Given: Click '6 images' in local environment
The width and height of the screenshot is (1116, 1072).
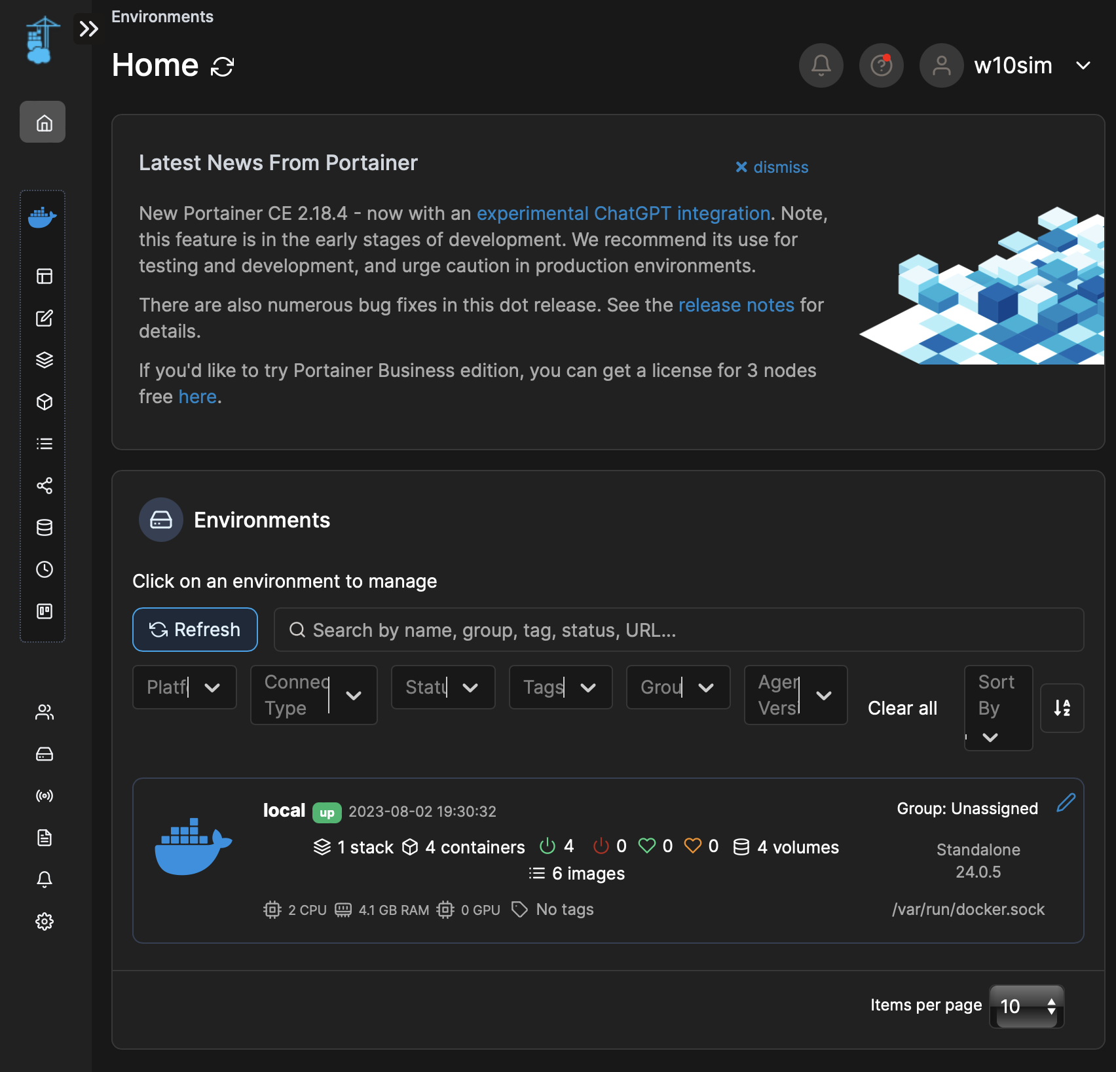Looking at the screenshot, I should coord(577,873).
